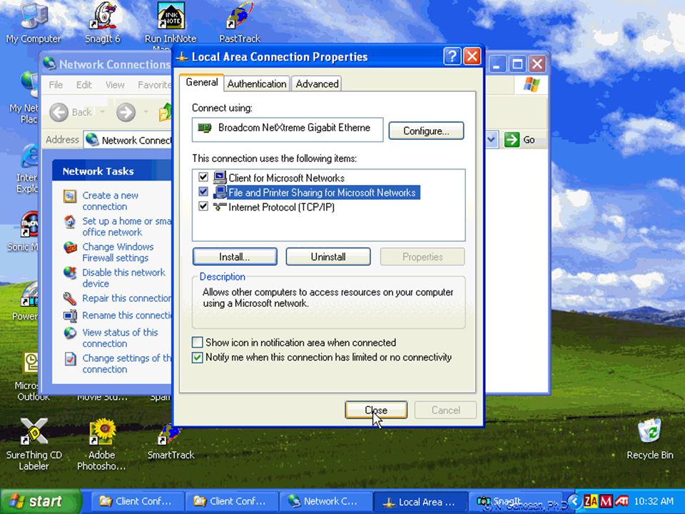Open SmartTrack desktop shortcut
685x514 pixels.
pos(171,441)
